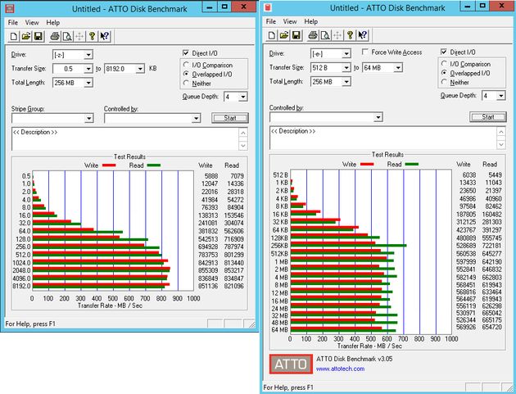This screenshot has width=516, height=394.
Task: Open Total Length dropdown in left window
Action: pos(88,83)
